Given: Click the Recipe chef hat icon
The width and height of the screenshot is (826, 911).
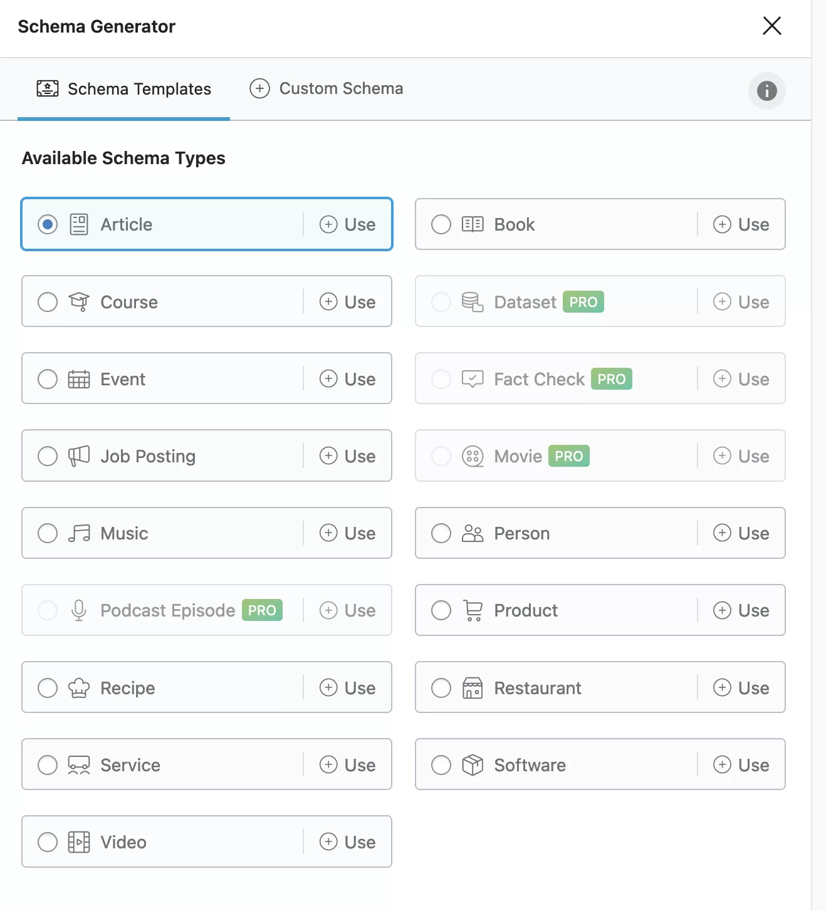Looking at the screenshot, I should pyautogui.click(x=79, y=688).
